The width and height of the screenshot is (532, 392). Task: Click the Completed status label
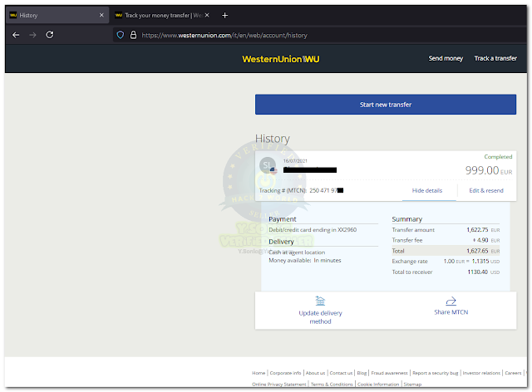coord(498,157)
